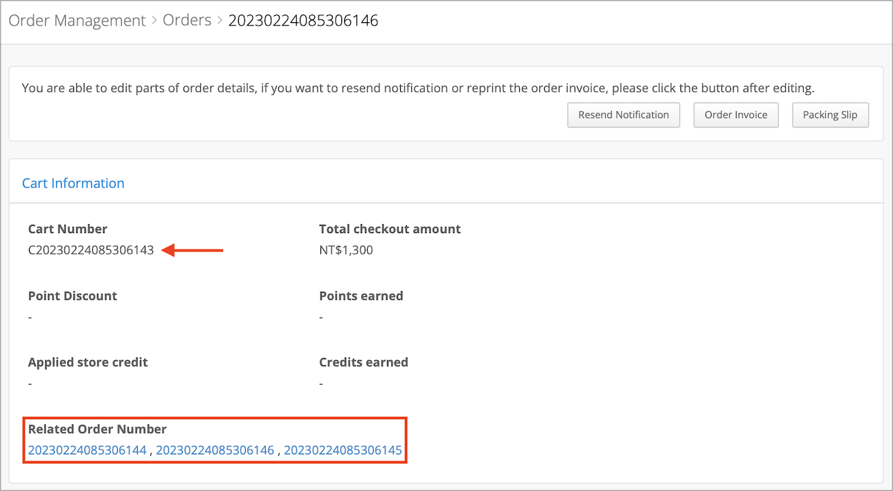Click order number 20230224085306146 in breadcrumb
893x491 pixels.
303,21
